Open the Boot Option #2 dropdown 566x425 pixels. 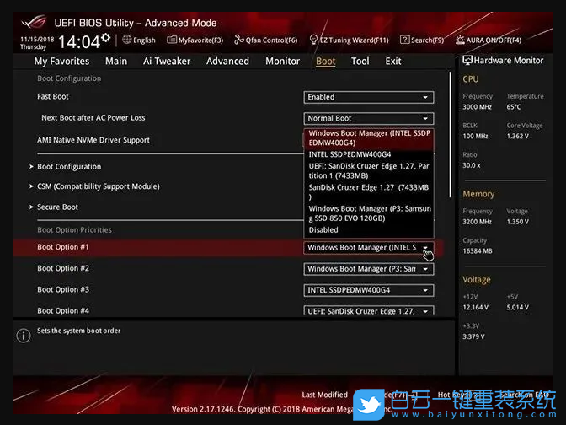point(368,269)
